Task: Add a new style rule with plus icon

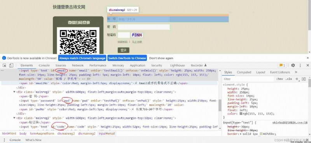Action: coord(297,79)
